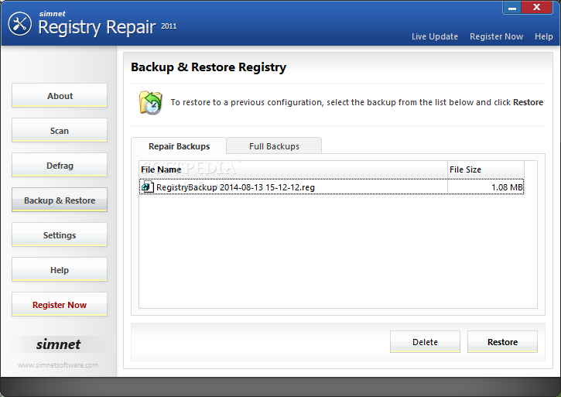Sort by the File Size column header
Viewport: 561px width, 397px height.
pyautogui.click(x=486, y=169)
